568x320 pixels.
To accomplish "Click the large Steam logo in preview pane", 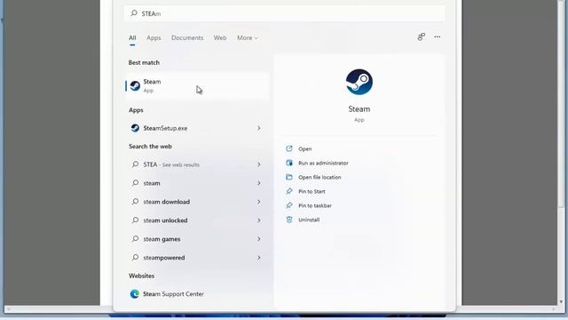I will [x=359, y=82].
